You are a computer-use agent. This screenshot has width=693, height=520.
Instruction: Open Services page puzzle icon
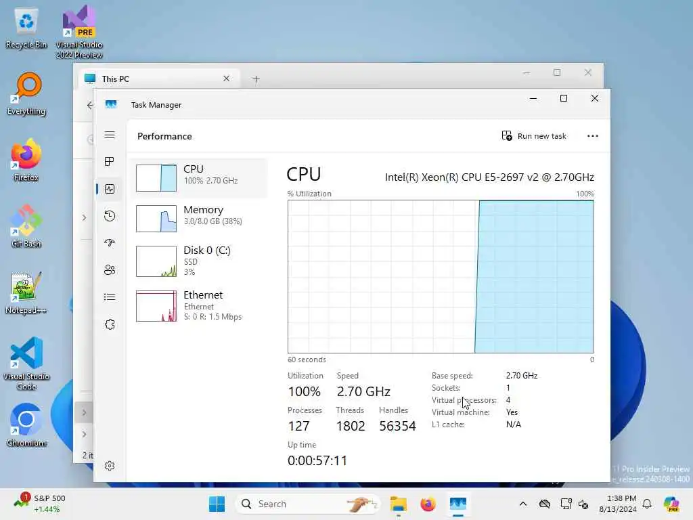click(x=110, y=324)
